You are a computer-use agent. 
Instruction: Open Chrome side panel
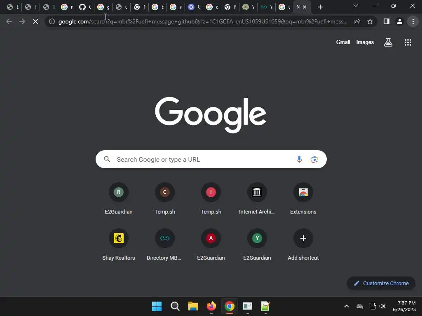coord(387,21)
